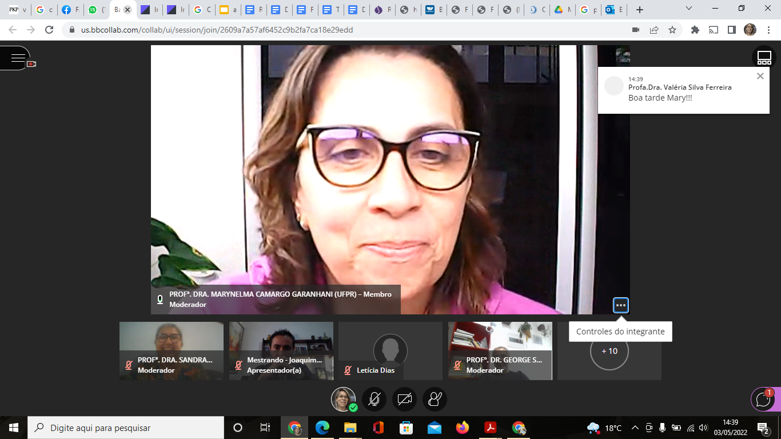The width and height of the screenshot is (781, 439).
Task: Expand the search tabs chevron
Action: 689,9
